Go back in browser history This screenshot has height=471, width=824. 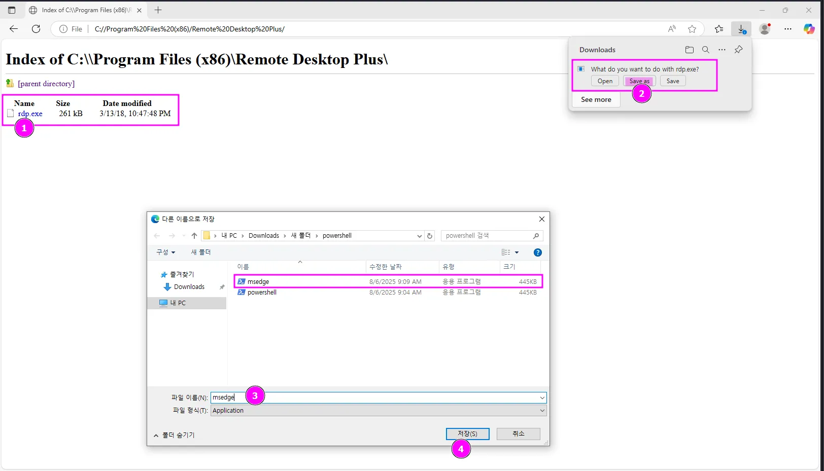[14, 29]
